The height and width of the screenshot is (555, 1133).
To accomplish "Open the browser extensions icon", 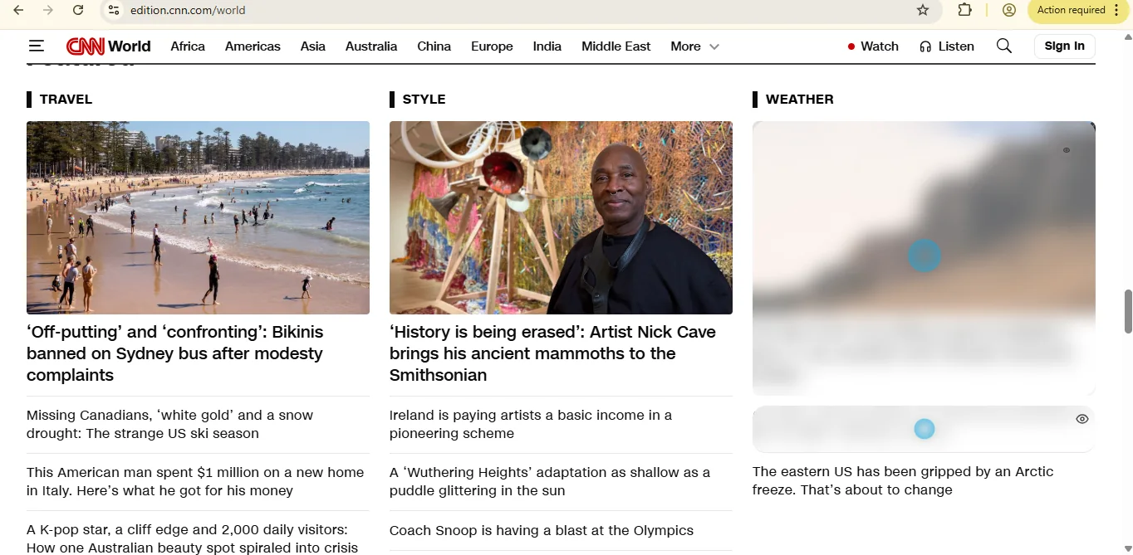I will [964, 10].
